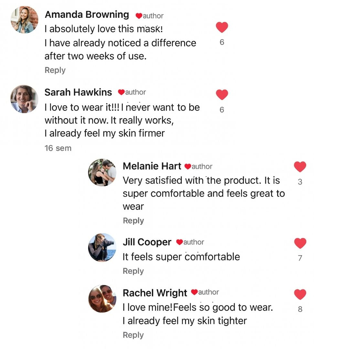Viewport: 349px width, 349px height.
Task: Open the Melanie Hart username link
Action: 152,166
